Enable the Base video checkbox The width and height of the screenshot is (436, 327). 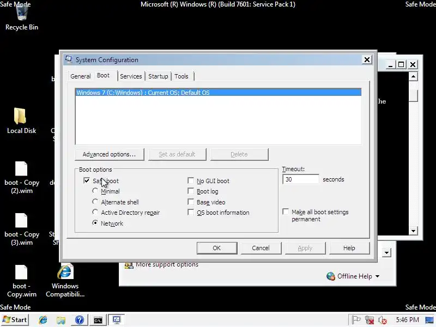pyautogui.click(x=191, y=202)
